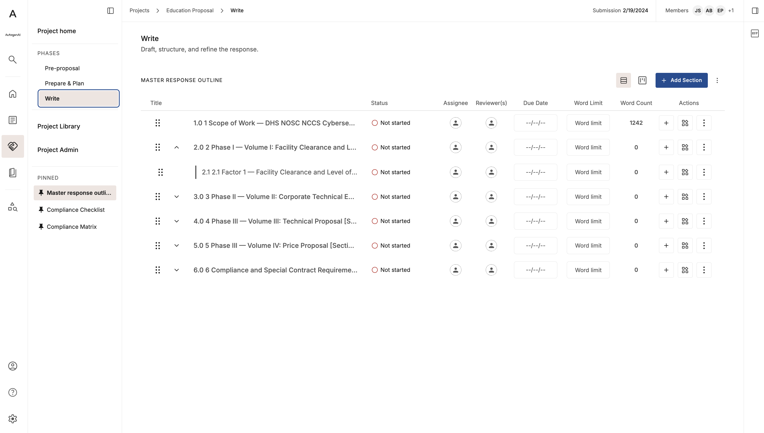Select the Write phase
Image resolution: width=764 pixels, height=433 pixels.
point(79,98)
